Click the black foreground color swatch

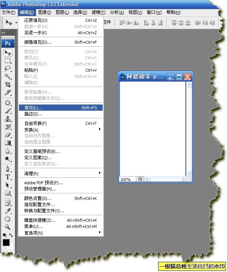click(x=6, y=243)
